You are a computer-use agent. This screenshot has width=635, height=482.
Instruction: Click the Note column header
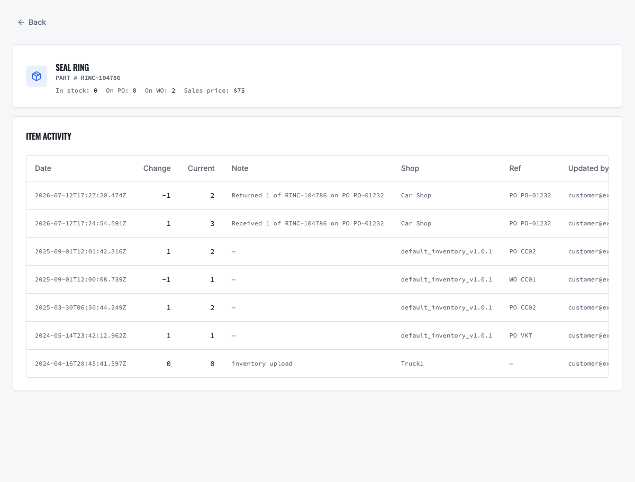[x=240, y=168]
